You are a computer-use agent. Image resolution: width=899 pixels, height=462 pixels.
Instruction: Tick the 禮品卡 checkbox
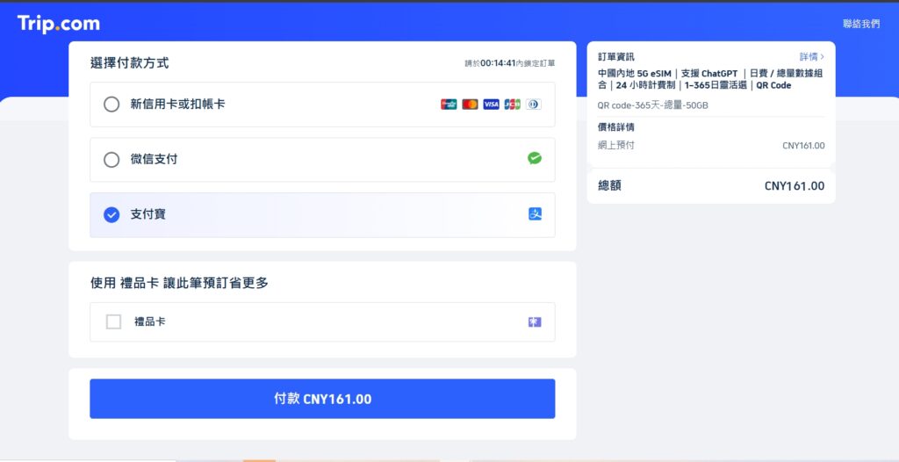click(x=113, y=322)
